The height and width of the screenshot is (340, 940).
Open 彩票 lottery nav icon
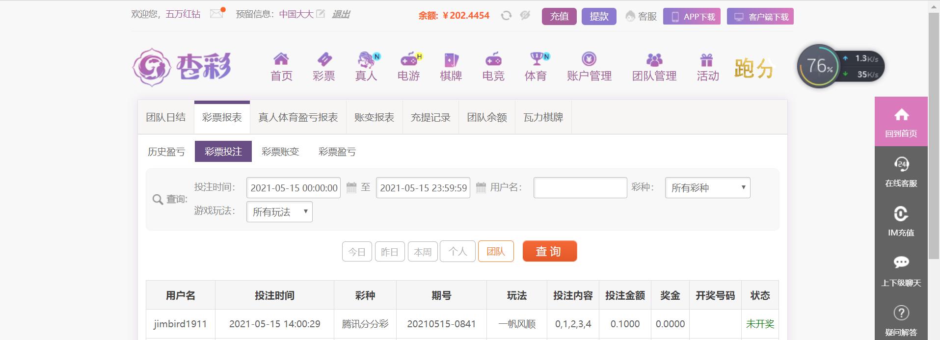[x=324, y=67]
